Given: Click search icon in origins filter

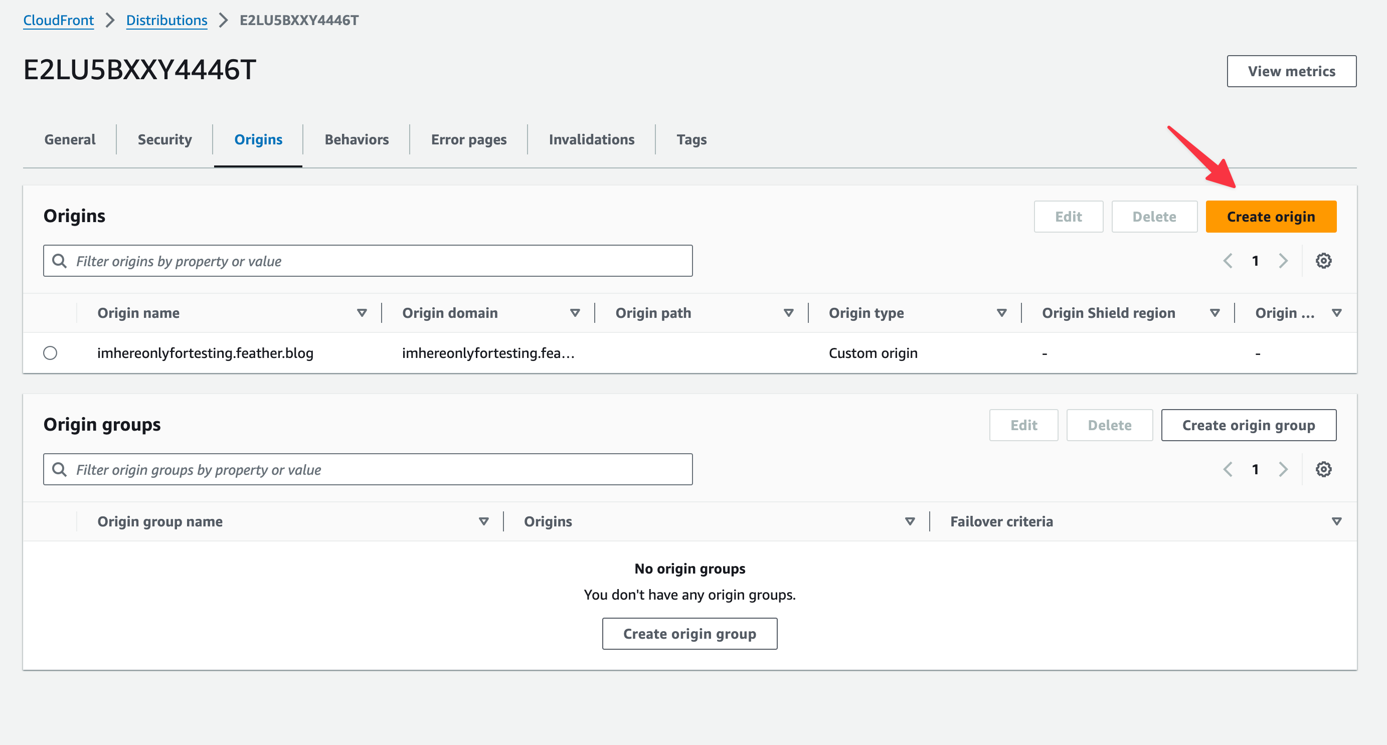Looking at the screenshot, I should click(59, 261).
